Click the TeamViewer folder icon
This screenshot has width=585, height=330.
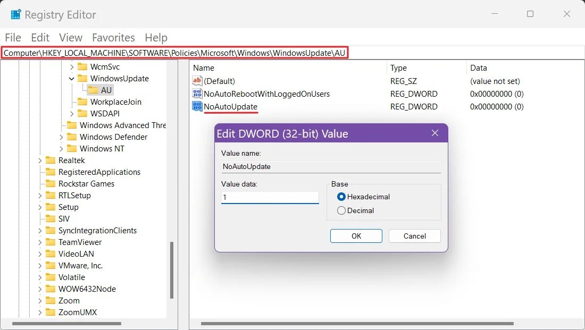(51, 242)
